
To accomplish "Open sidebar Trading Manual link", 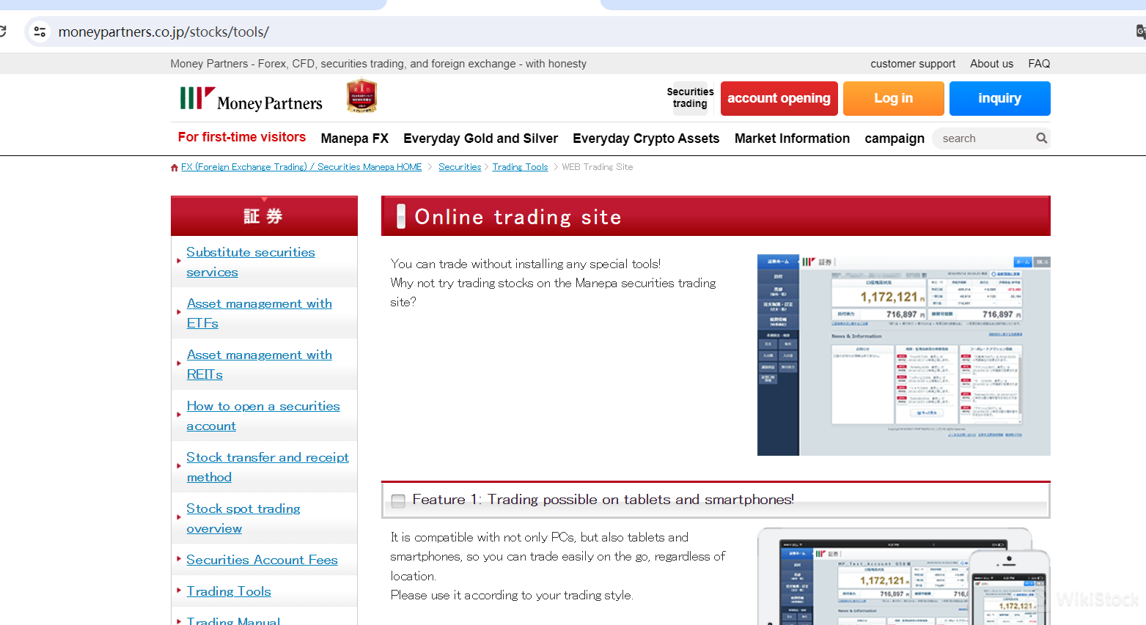I will [232, 621].
